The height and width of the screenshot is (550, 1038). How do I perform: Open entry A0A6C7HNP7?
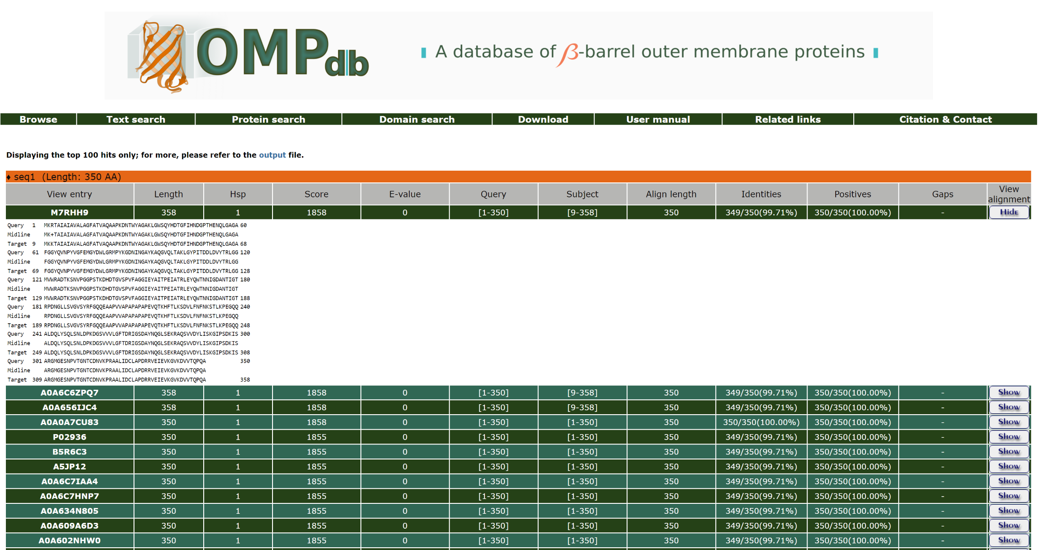pos(69,496)
